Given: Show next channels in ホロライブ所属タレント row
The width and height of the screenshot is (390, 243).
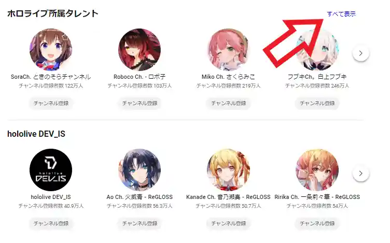Looking at the screenshot, I should (x=360, y=53).
